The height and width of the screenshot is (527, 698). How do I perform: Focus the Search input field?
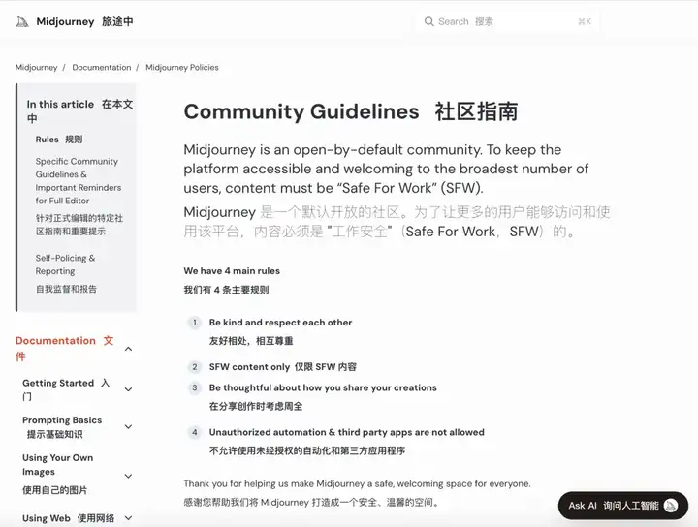click(x=507, y=21)
